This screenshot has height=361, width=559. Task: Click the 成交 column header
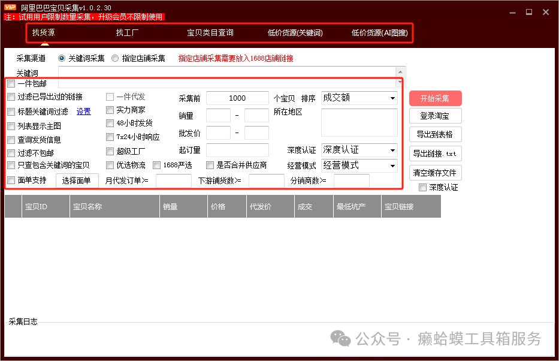point(314,206)
